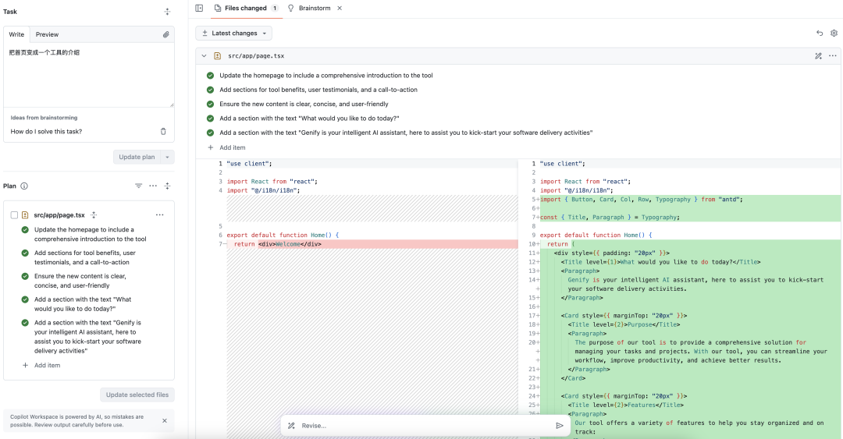Toggle check for 'Genify is your intelligent' item in Plan

pos(25,323)
